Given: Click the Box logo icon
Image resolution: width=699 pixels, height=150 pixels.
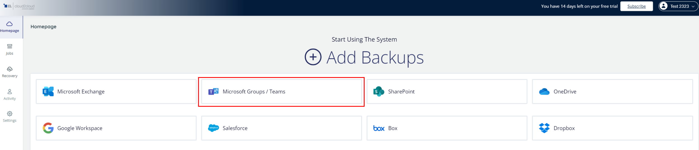Looking at the screenshot, I should [379, 128].
